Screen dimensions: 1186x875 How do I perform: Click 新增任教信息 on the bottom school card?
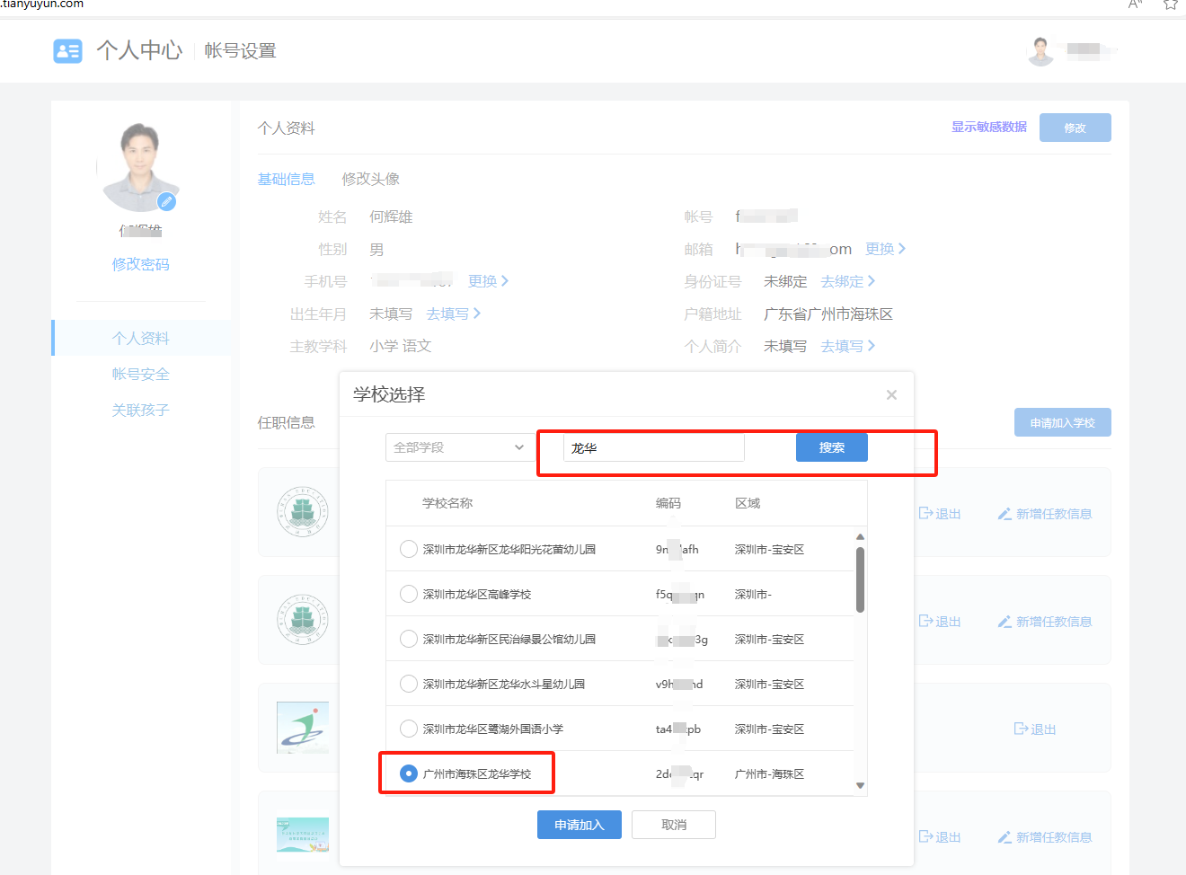coord(1045,837)
